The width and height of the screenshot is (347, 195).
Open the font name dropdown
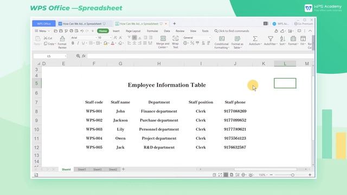(x=97, y=38)
